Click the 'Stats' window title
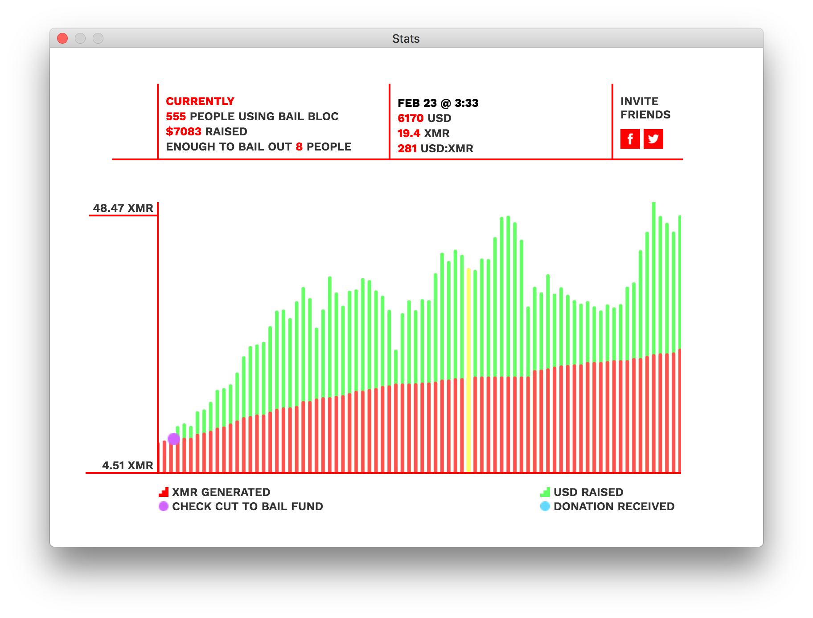 click(406, 39)
